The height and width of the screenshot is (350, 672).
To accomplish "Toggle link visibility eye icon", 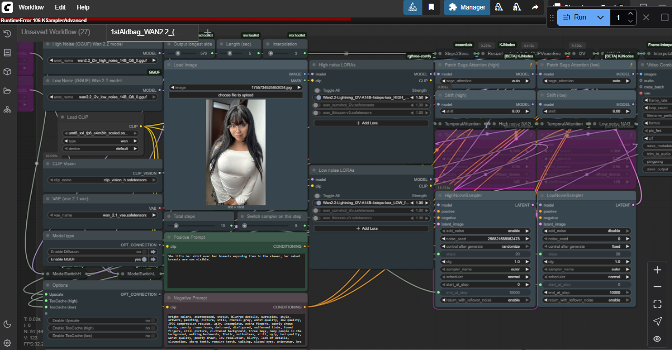I will click(x=657, y=338).
